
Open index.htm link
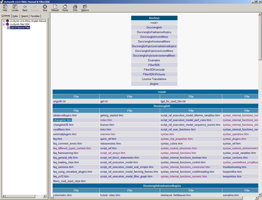[x=106, y=120]
